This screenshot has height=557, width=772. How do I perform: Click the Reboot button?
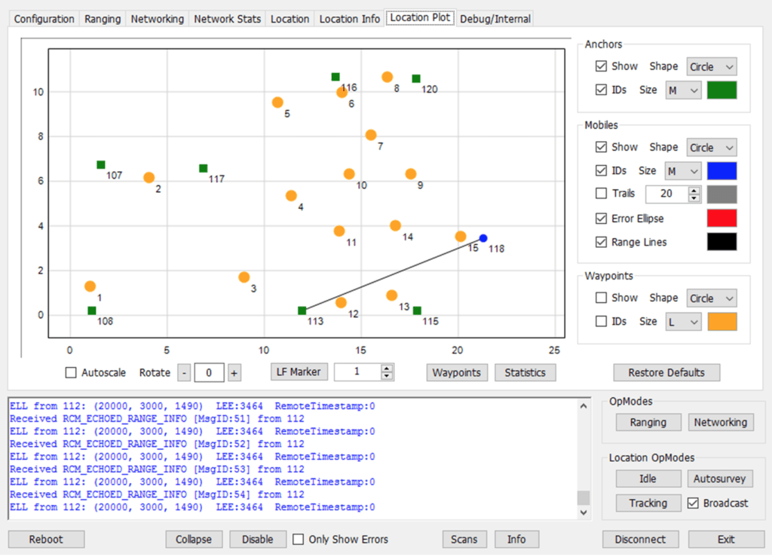tap(45, 539)
